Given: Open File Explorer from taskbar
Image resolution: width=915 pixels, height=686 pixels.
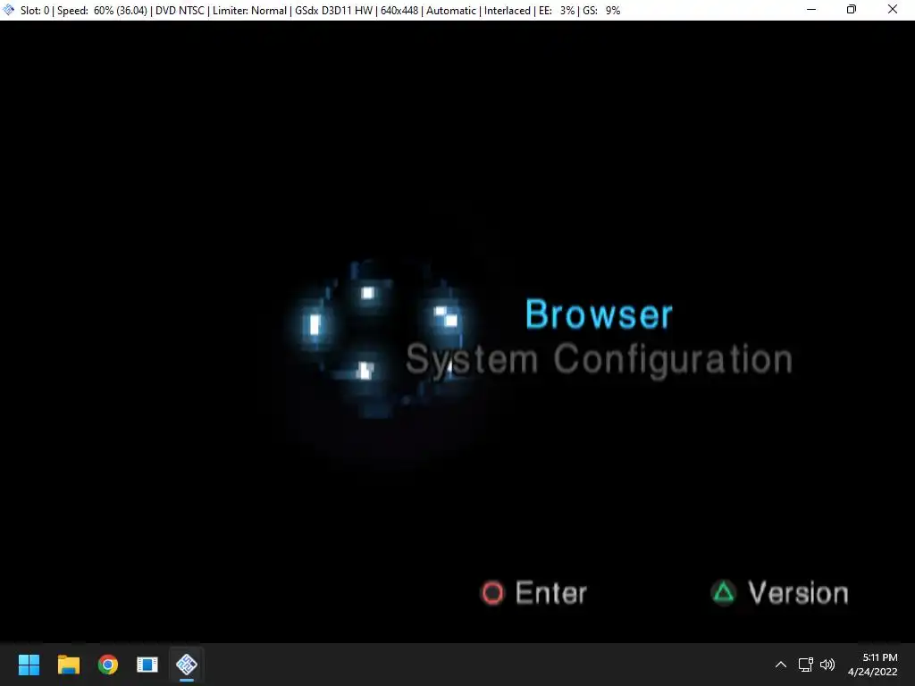Looking at the screenshot, I should tap(68, 665).
